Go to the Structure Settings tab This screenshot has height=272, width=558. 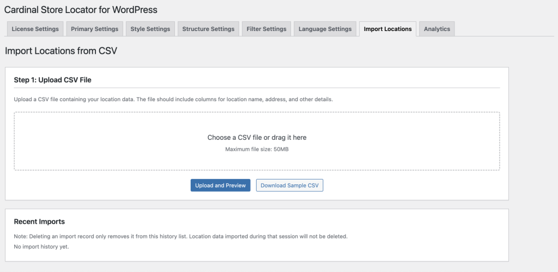click(x=208, y=29)
